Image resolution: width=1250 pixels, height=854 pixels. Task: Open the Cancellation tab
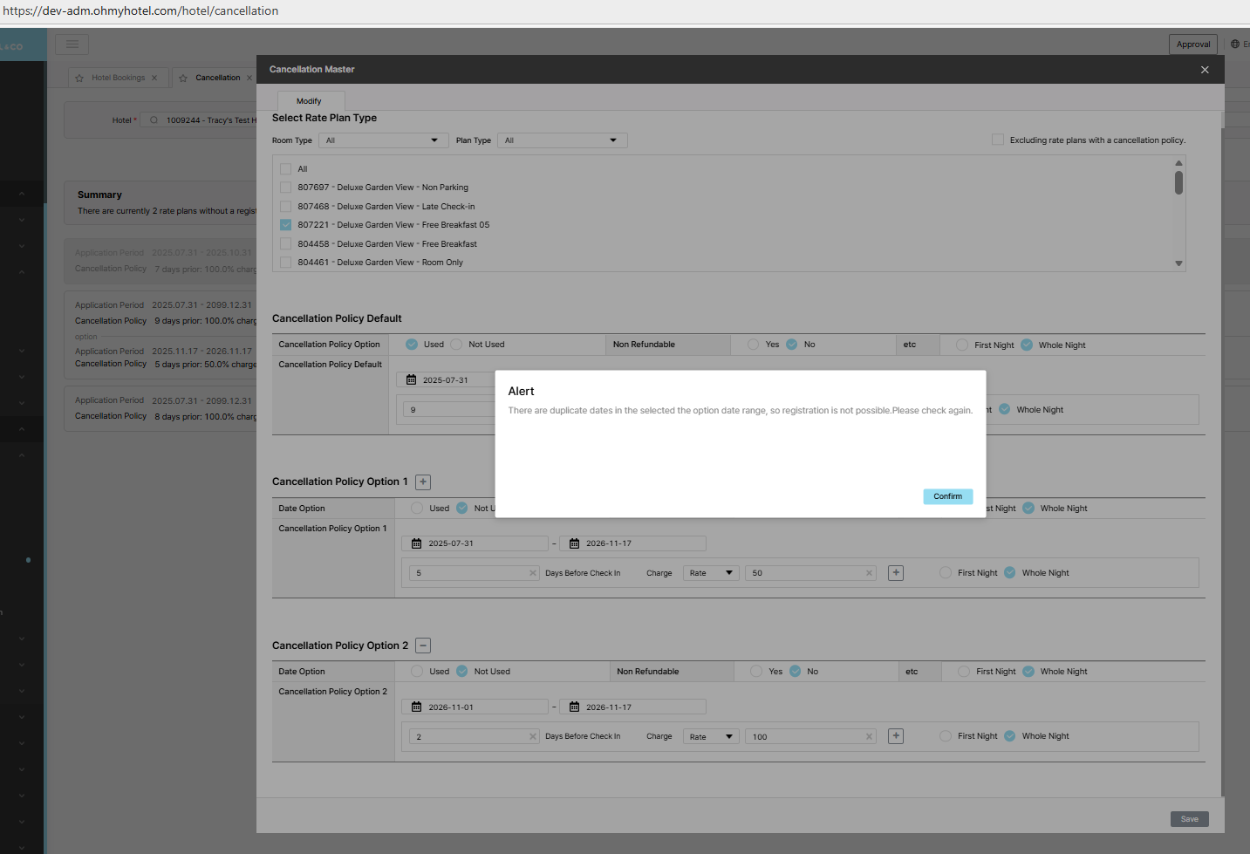pos(218,78)
